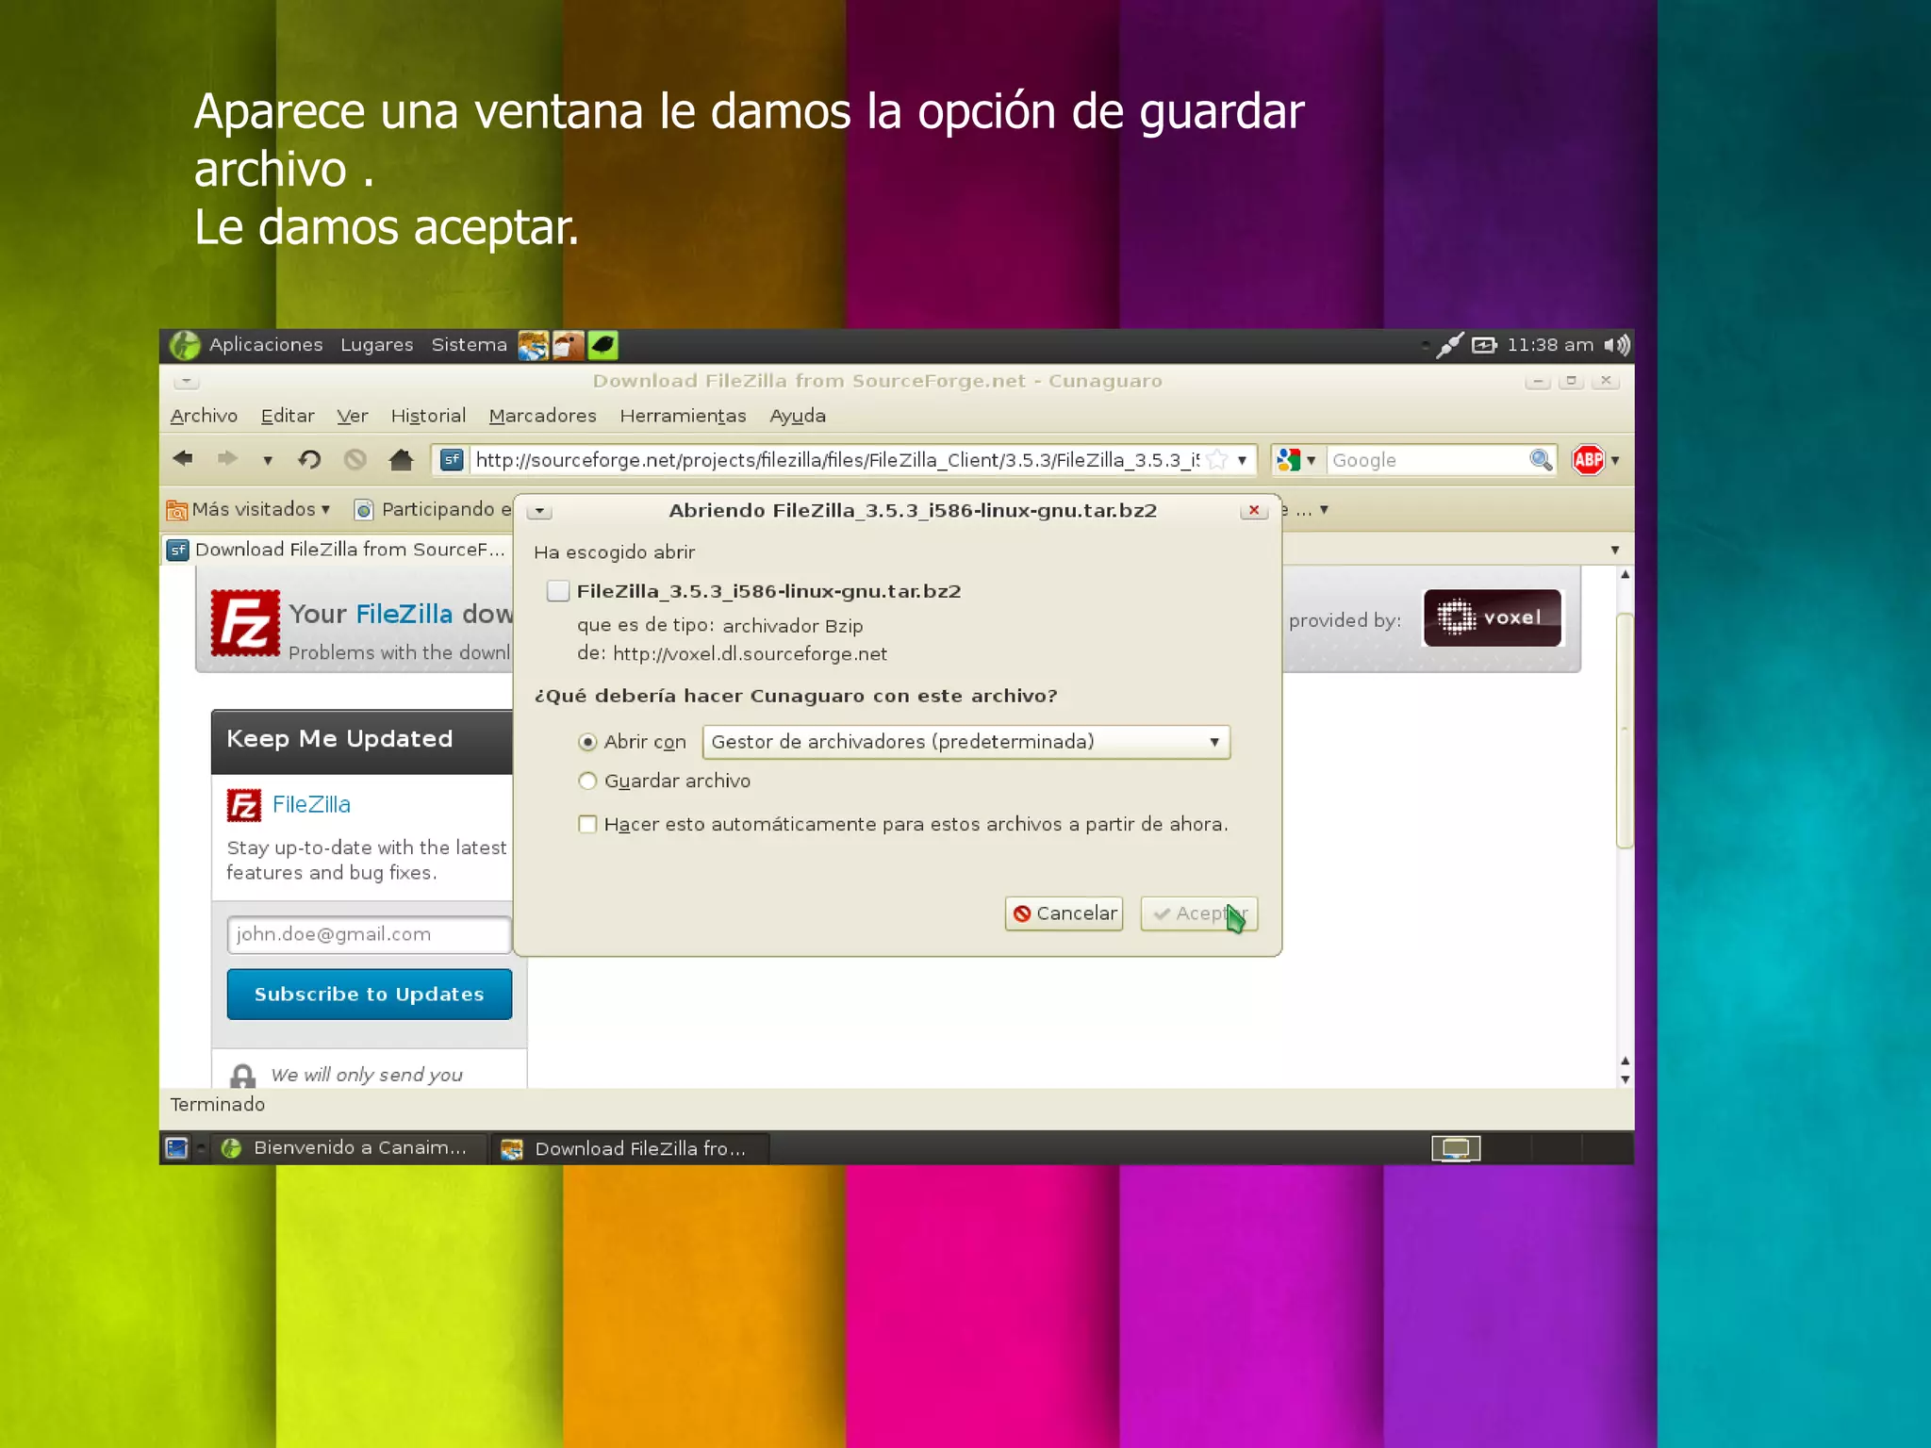Click the small FileZilla icon under Keep Me Updated
The image size is (1931, 1448).
244,805
